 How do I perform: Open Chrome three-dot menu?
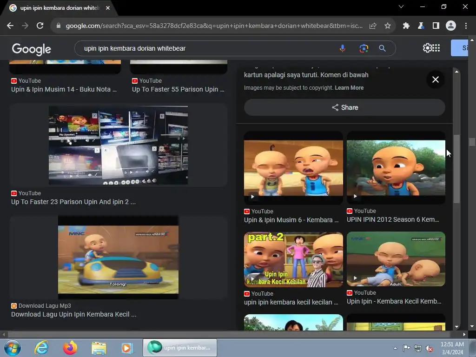pos(466,26)
